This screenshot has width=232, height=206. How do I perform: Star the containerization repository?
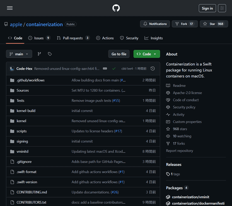[x=214, y=24]
